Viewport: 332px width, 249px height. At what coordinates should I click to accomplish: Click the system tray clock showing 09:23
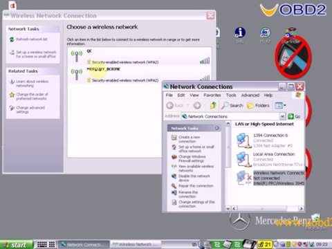pos(322,244)
